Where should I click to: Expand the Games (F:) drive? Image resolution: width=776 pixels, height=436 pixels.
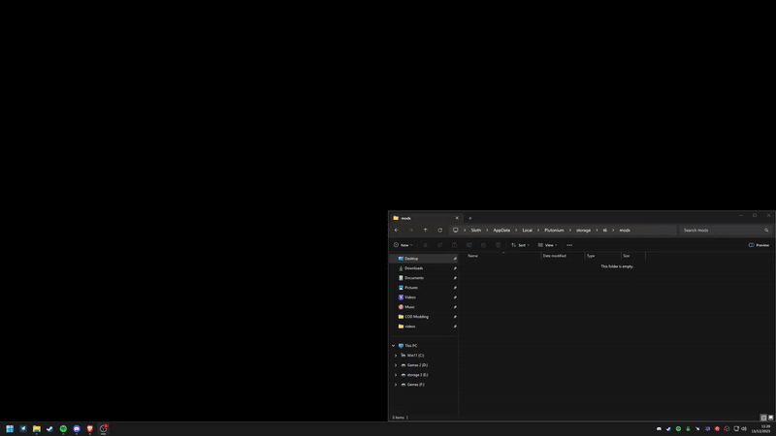pyautogui.click(x=396, y=385)
